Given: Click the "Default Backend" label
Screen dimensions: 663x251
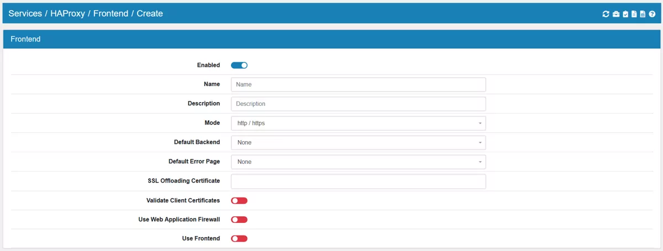Looking at the screenshot, I should pos(197,142).
